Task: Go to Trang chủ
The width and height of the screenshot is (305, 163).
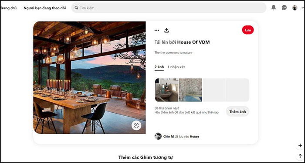Action: point(9,8)
